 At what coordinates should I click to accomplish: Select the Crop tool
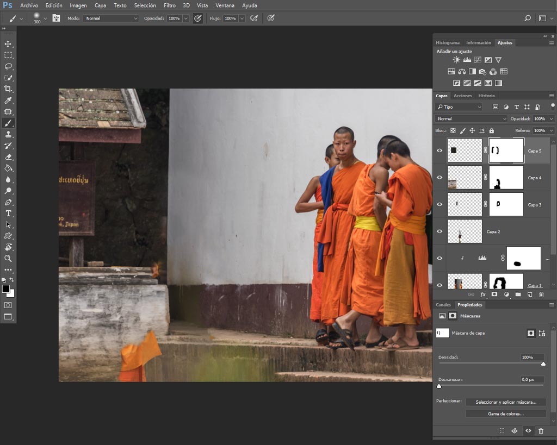click(8, 89)
